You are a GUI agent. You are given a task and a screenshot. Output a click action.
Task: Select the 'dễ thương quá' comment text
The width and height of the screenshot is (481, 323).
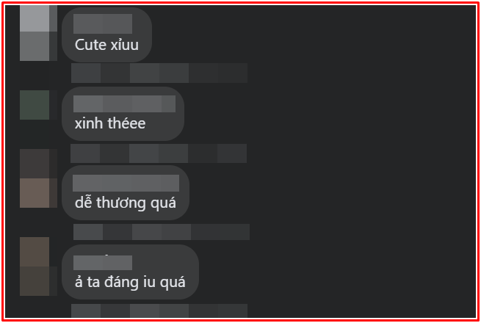pyautogui.click(x=125, y=203)
